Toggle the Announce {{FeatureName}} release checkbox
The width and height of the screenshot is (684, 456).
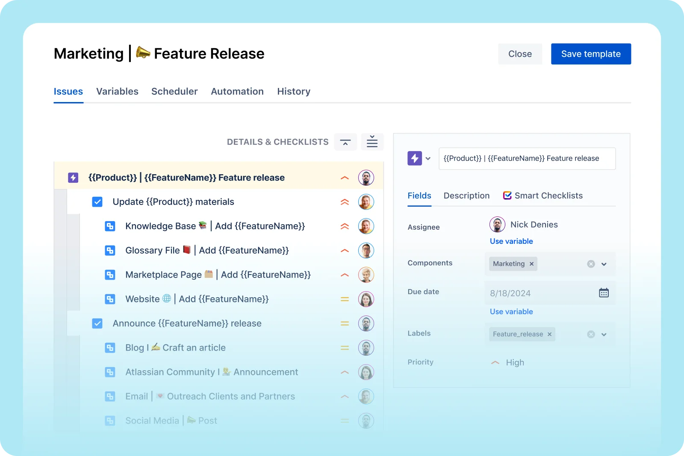click(97, 324)
